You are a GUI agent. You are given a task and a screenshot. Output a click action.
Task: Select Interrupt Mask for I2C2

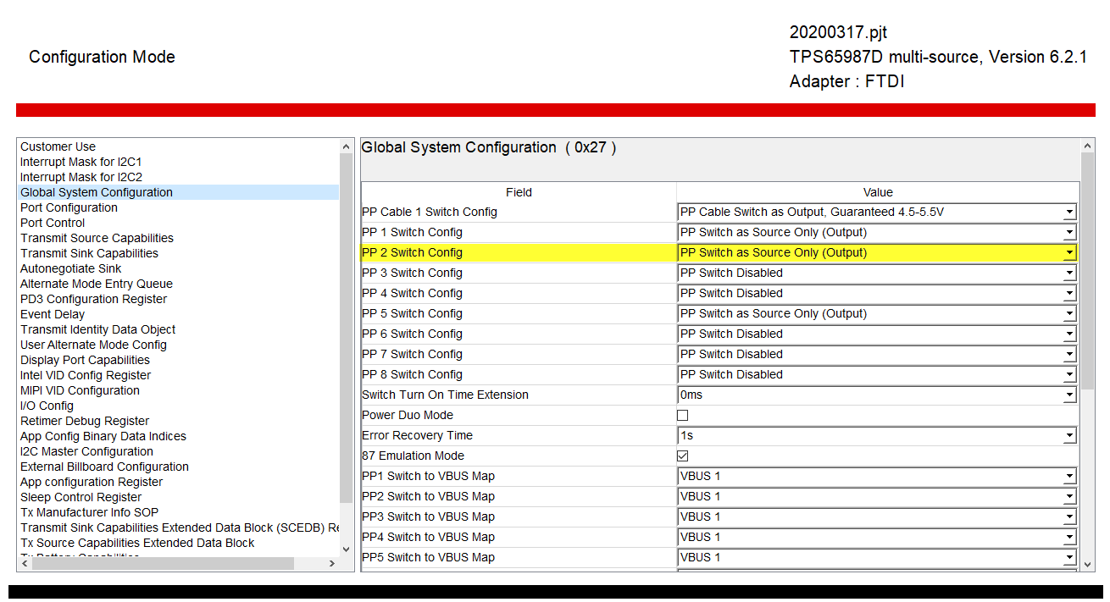[81, 177]
